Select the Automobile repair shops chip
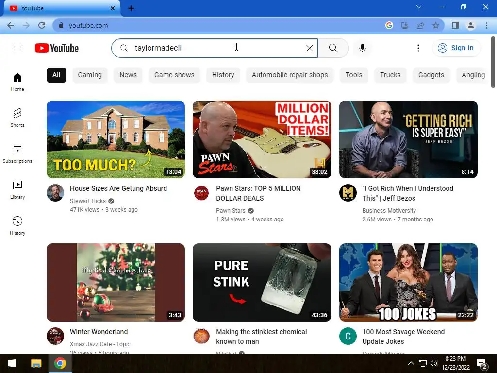Screen dimensions: 497x373 [x=290, y=75]
